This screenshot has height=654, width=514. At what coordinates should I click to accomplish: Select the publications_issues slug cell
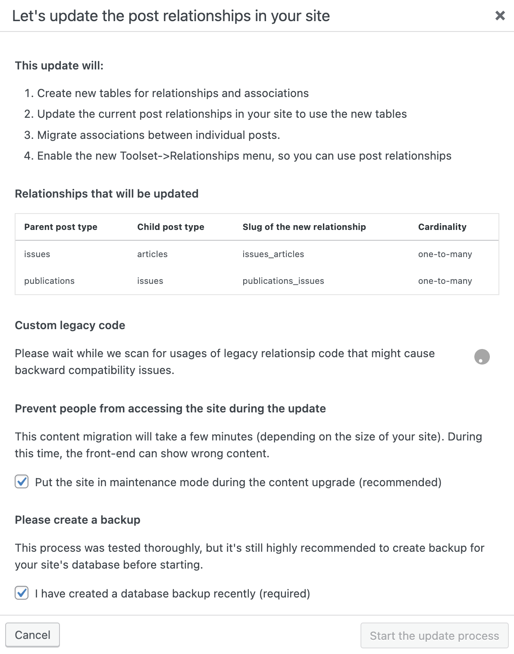[x=283, y=281]
